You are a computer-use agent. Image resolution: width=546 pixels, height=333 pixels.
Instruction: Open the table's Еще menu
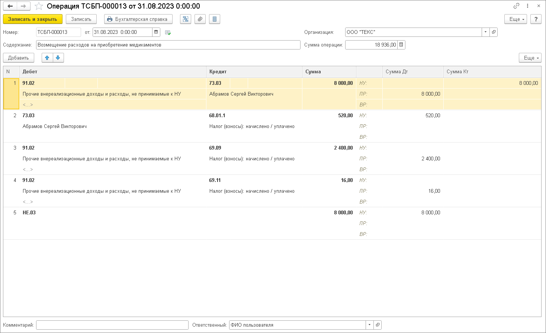530,58
